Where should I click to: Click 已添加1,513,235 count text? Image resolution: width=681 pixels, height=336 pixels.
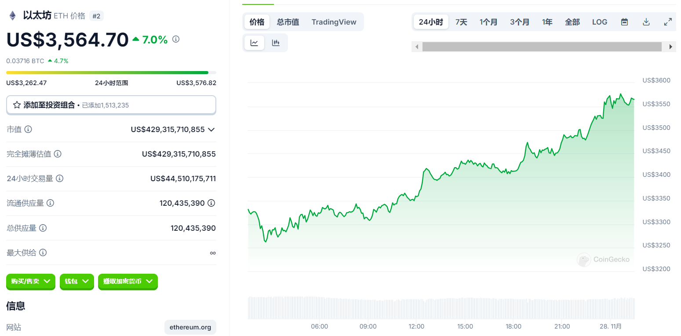point(106,105)
